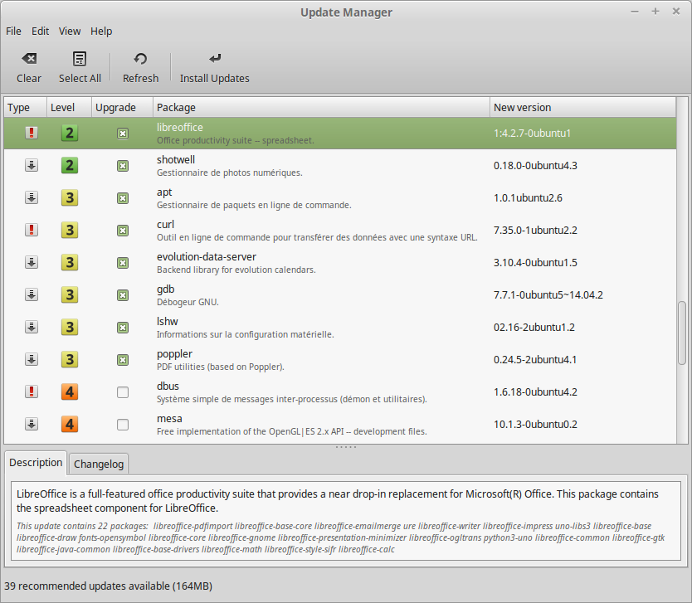
Task: Click the 39 recommended updates status text
Action: (x=108, y=586)
